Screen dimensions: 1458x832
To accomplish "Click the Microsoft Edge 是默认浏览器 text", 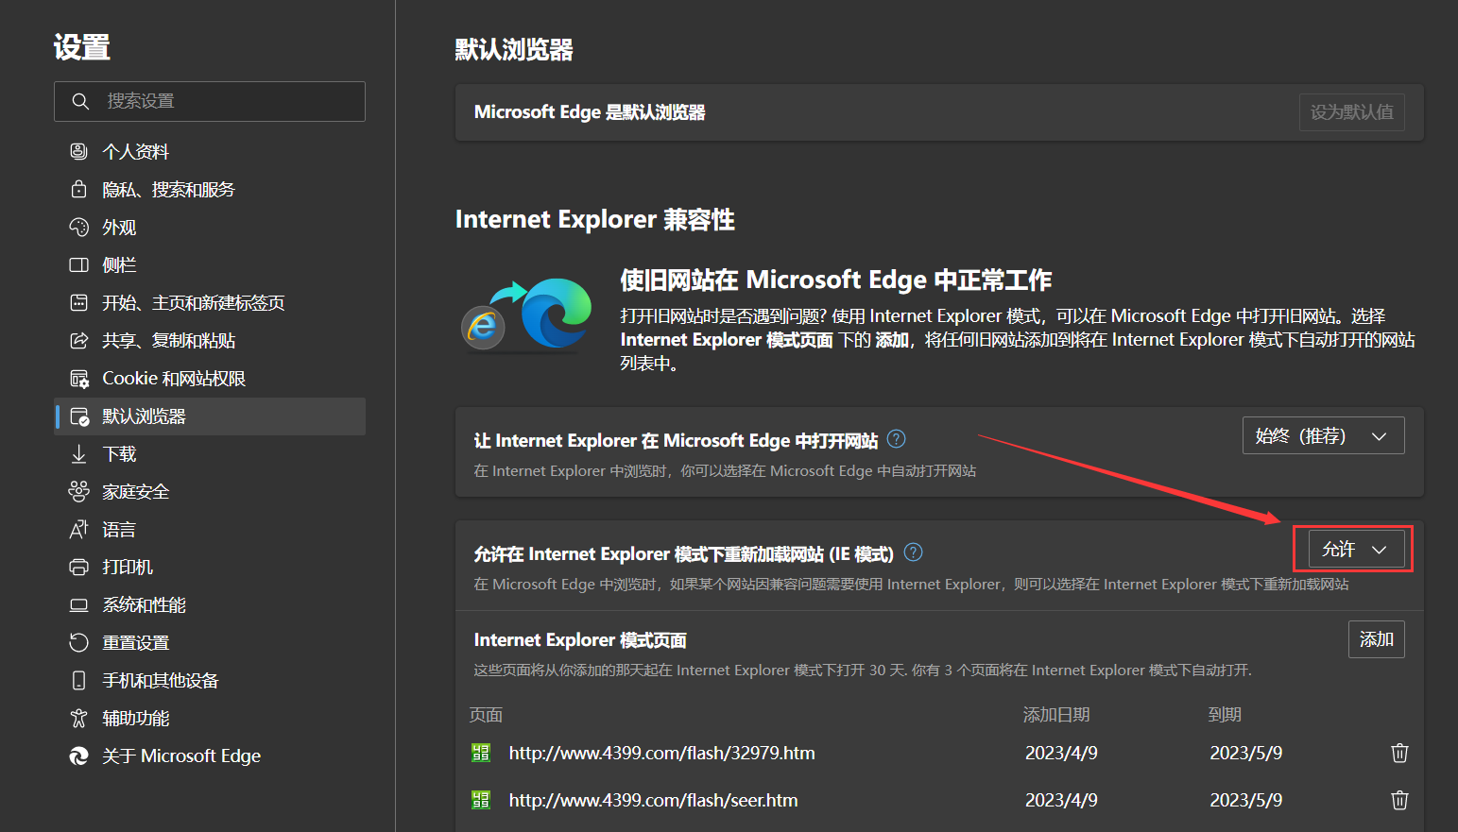I will (590, 112).
